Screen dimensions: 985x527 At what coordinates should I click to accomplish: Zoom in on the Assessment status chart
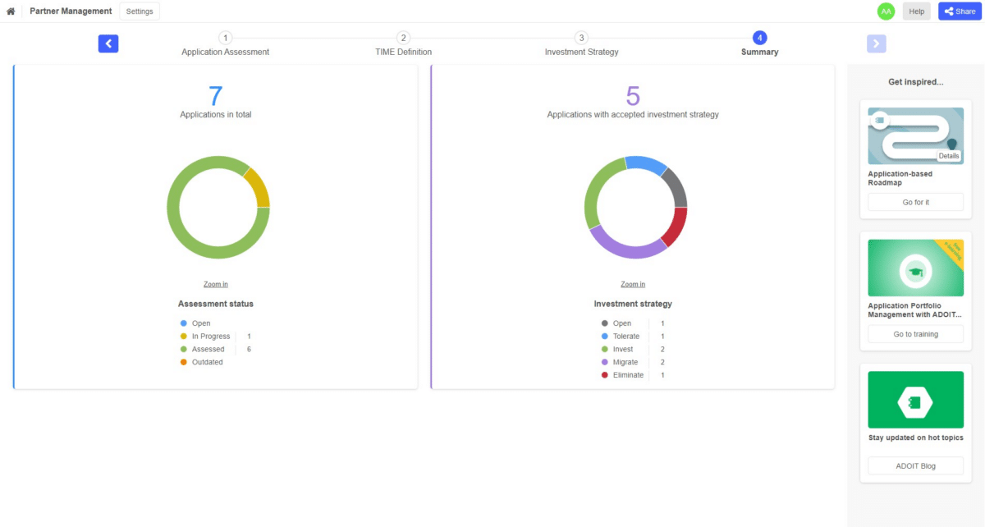[x=216, y=283]
